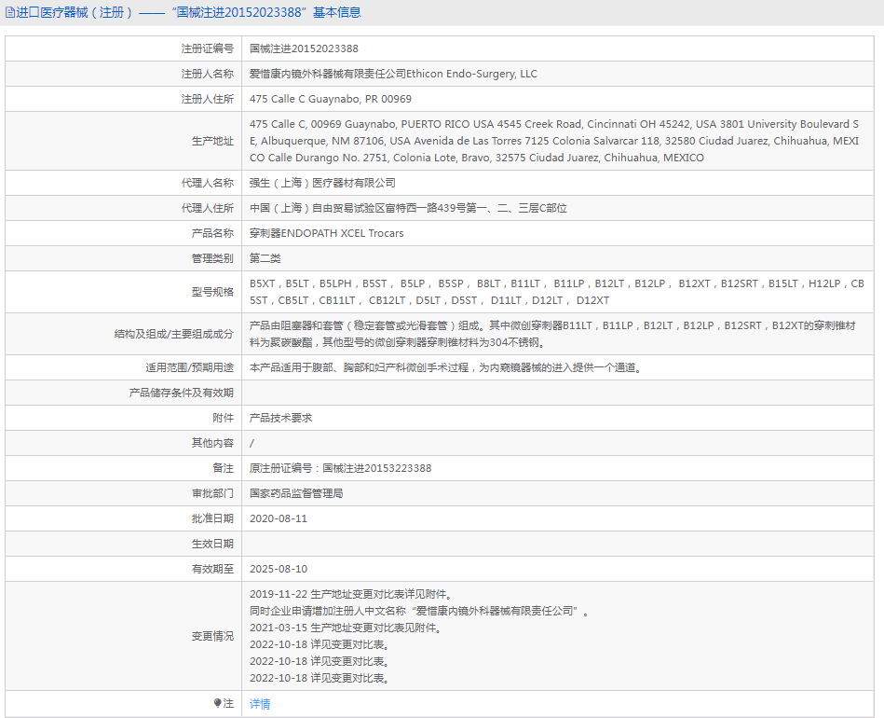Screen dimensions: 884x718
Task: Select the 注册人住所 label
Action: click(x=208, y=100)
